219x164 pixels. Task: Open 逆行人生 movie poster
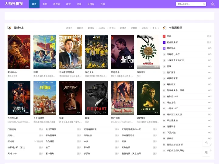96,52
